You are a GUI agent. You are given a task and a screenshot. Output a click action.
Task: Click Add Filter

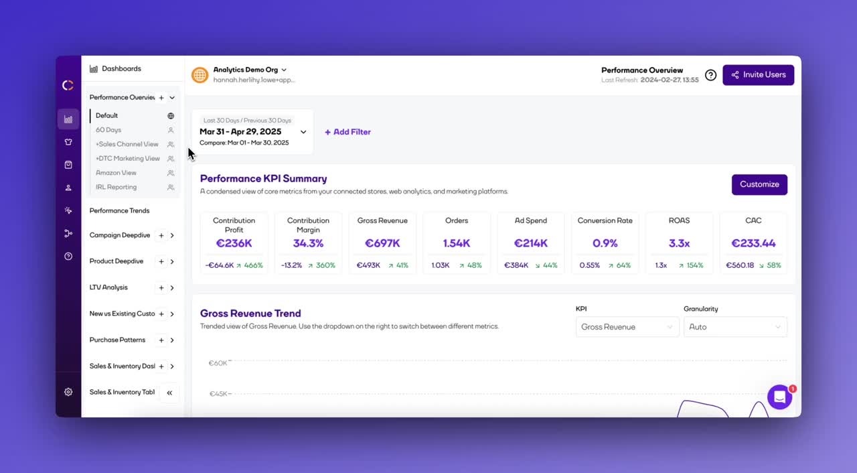tap(347, 132)
